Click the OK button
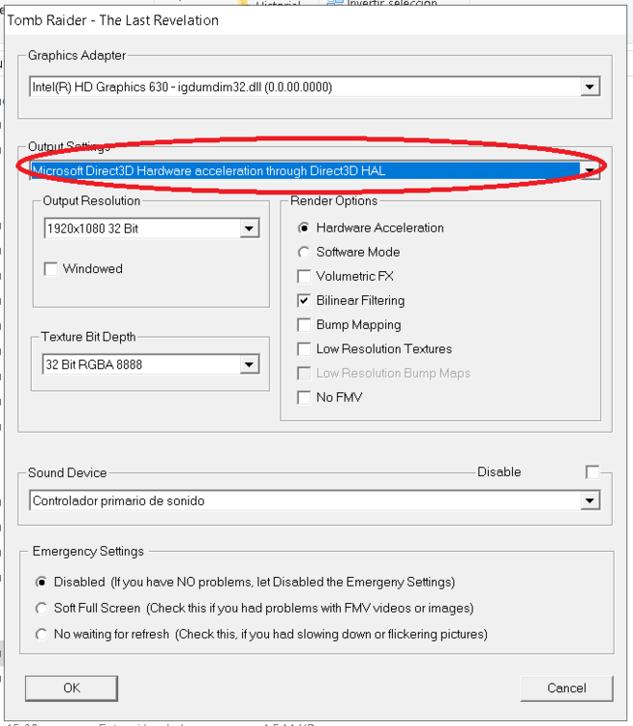Screen dimensions: 633x726 (72, 688)
